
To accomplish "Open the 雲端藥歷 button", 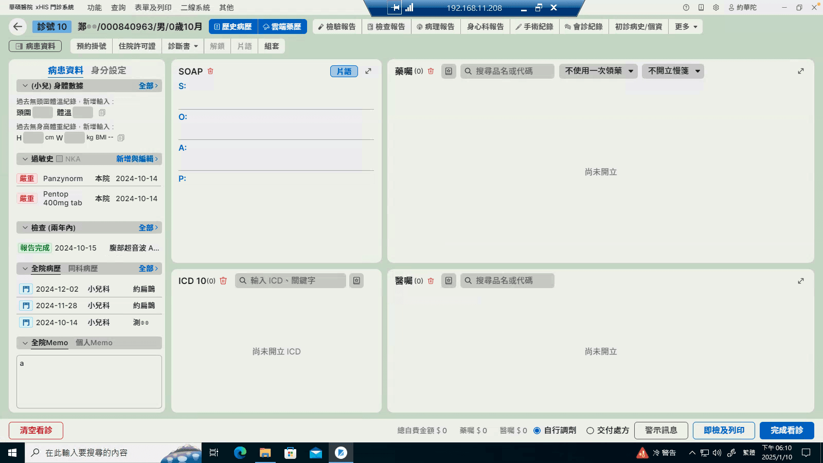I will click(282, 27).
